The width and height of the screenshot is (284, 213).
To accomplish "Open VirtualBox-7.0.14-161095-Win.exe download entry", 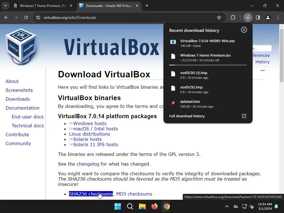I will click(x=208, y=43).
